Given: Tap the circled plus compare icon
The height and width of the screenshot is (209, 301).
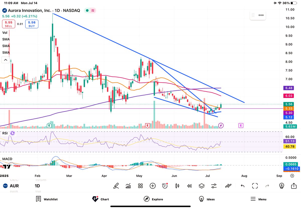Looking at the screenshot, I should pos(153,186).
